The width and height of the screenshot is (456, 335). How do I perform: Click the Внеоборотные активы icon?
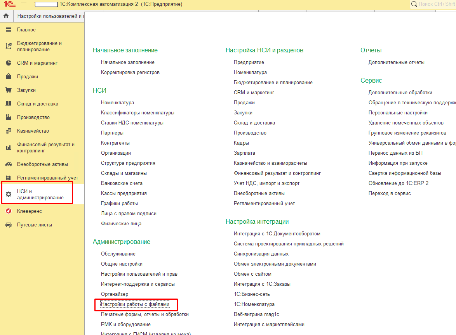[9, 164]
